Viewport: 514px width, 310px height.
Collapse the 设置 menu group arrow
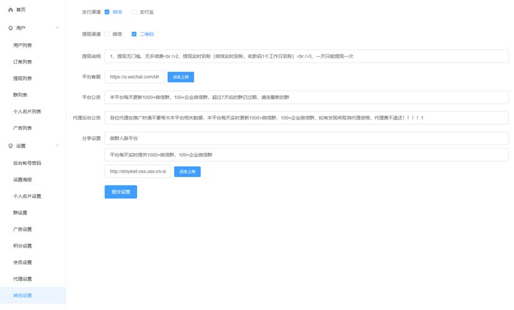click(58, 146)
